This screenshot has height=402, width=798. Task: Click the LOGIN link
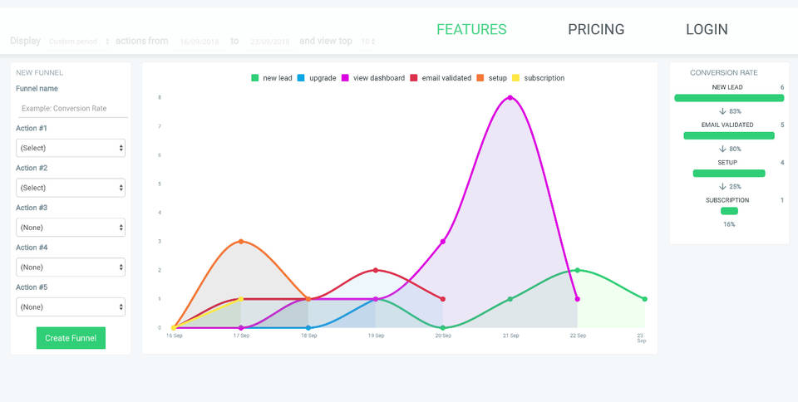click(707, 30)
